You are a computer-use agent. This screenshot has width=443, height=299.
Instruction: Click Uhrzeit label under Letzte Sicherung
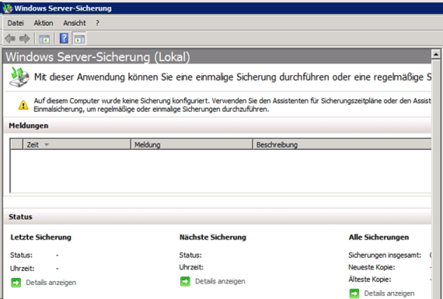(x=22, y=268)
